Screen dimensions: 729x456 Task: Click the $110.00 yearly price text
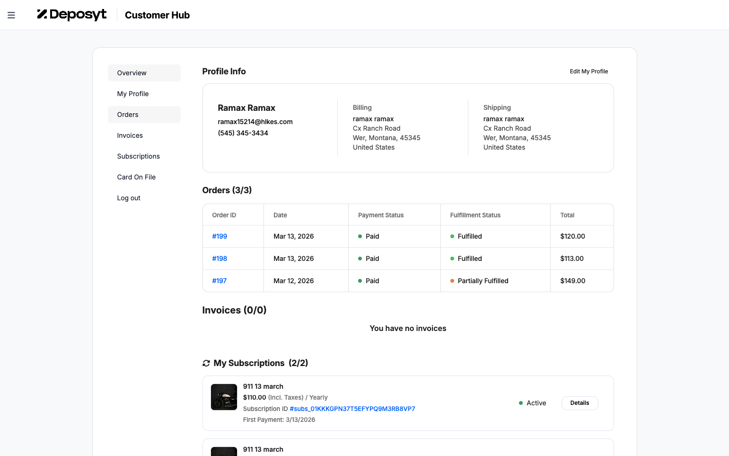285,397
